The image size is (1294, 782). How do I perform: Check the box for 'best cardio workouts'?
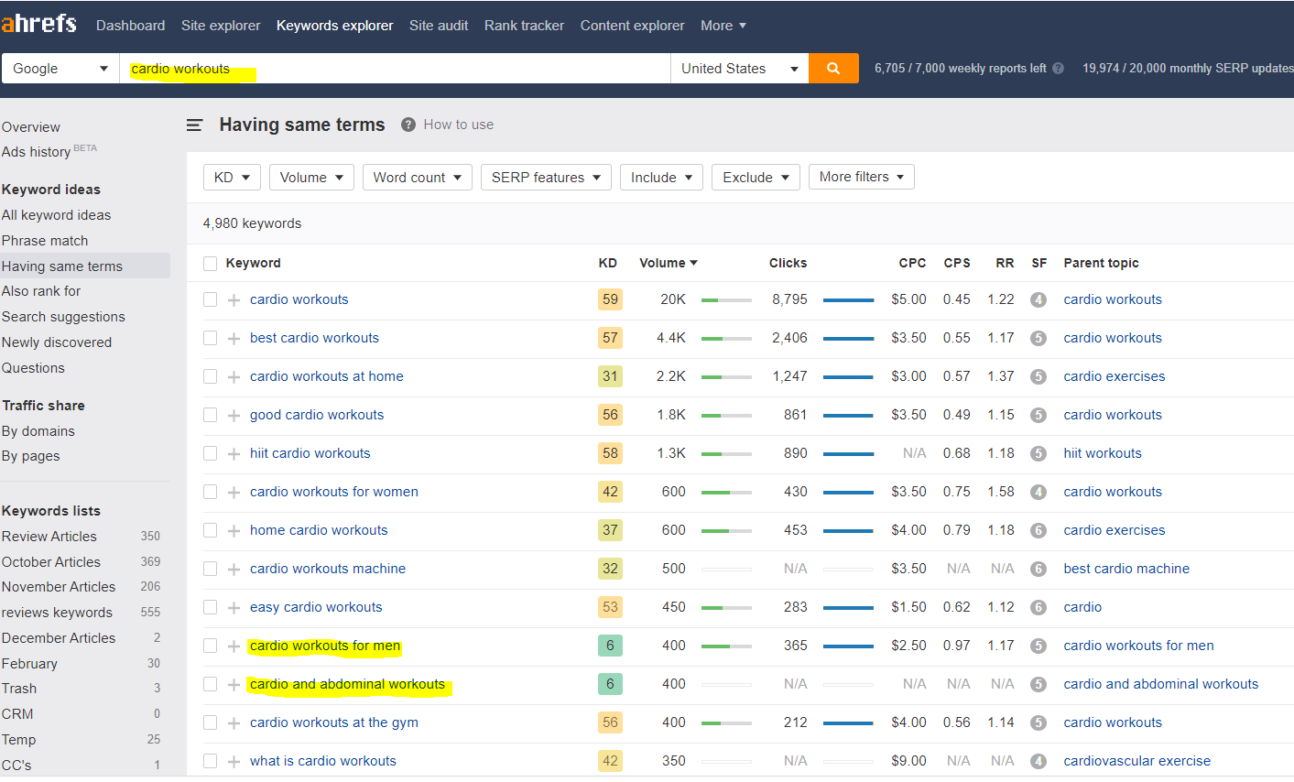click(211, 338)
